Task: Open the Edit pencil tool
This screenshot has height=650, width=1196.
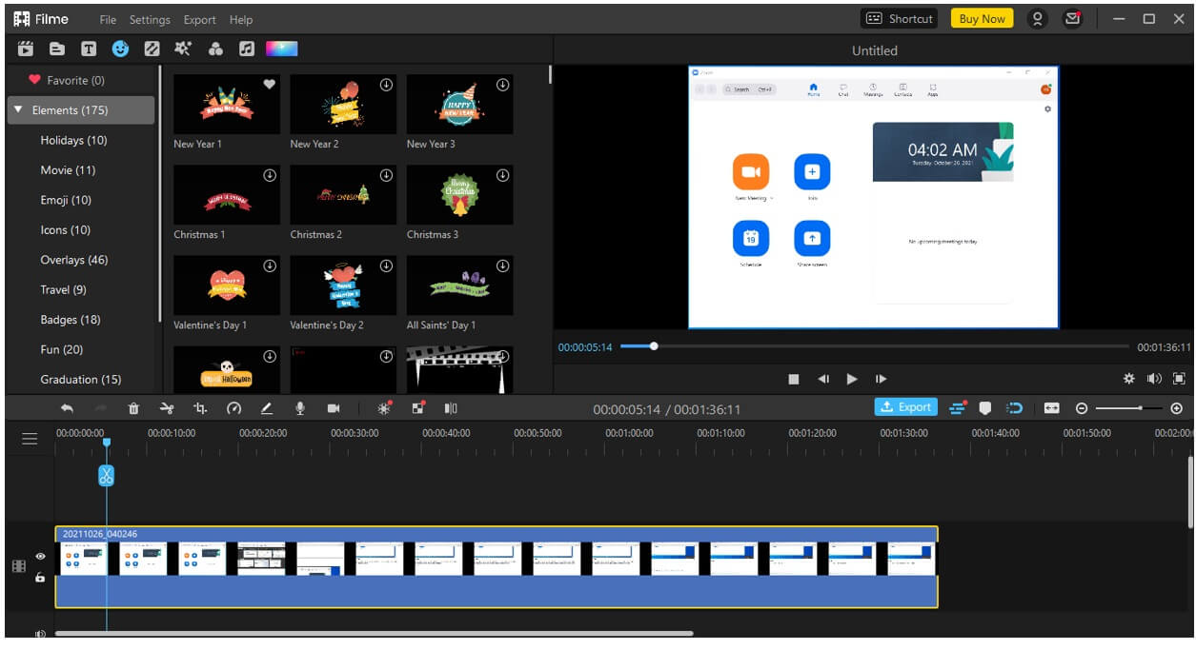Action: 267,408
